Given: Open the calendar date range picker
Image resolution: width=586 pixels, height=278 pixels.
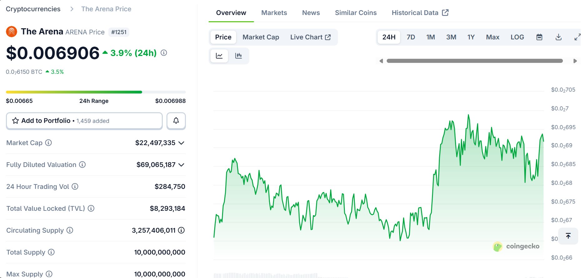Looking at the screenshot, I should 539,37.
